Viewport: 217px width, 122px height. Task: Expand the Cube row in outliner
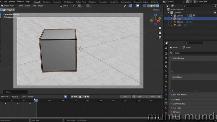click(x=172, y=19)
